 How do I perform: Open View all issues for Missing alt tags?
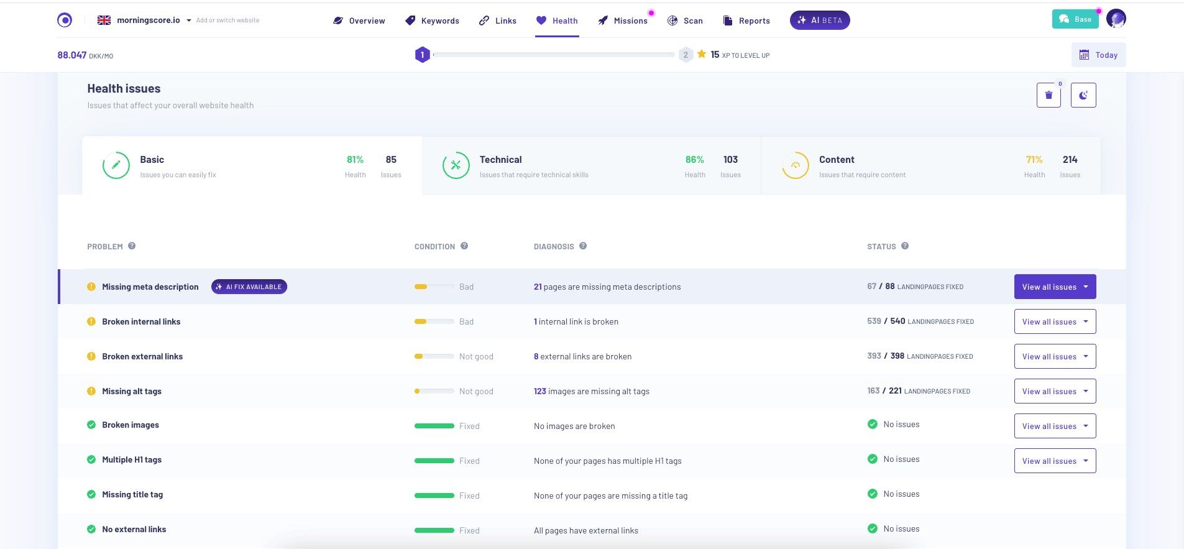click(1054, 391)
